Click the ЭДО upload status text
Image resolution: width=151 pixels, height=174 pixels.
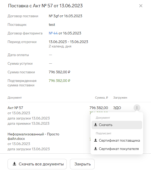[117, 108]
